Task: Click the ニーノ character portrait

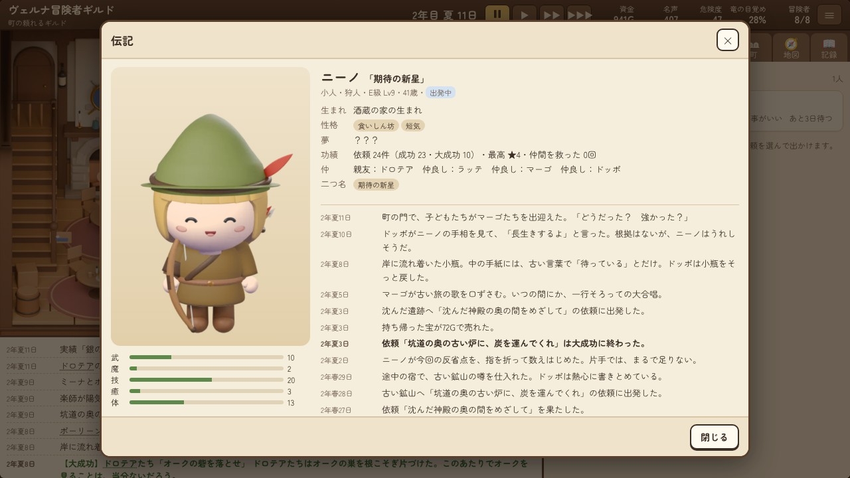Action: (211, 206)
